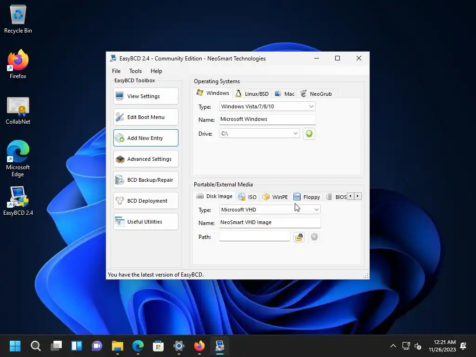This screenshot has height=357, width=476.
Task: Open Chat app on taskbar
Action: (x=97, y=346)
